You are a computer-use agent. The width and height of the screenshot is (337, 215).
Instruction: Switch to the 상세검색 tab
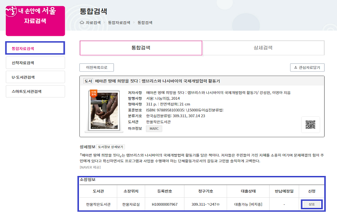click(x=263, y=48)
